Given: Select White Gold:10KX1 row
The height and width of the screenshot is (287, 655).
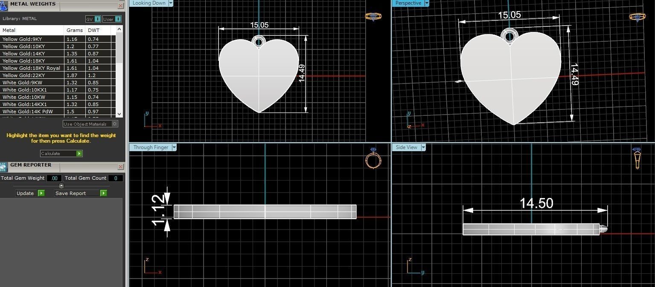Looking at the screenshot, I should coord(58,90).
